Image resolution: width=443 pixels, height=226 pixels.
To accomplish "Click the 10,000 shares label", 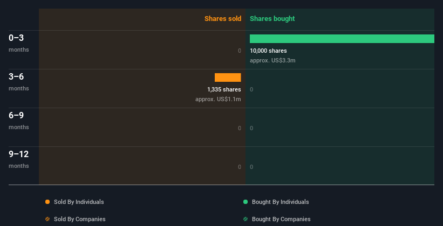I will tap(268, 51).
